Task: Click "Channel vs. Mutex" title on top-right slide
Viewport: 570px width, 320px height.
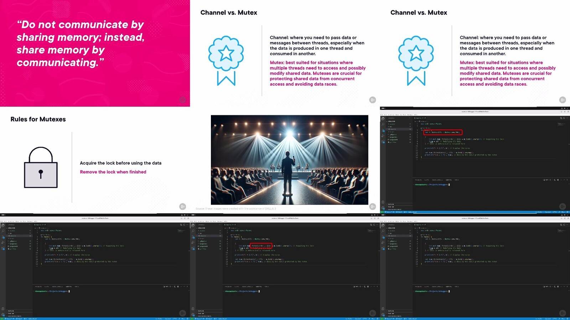Action: tap(419, 12)
